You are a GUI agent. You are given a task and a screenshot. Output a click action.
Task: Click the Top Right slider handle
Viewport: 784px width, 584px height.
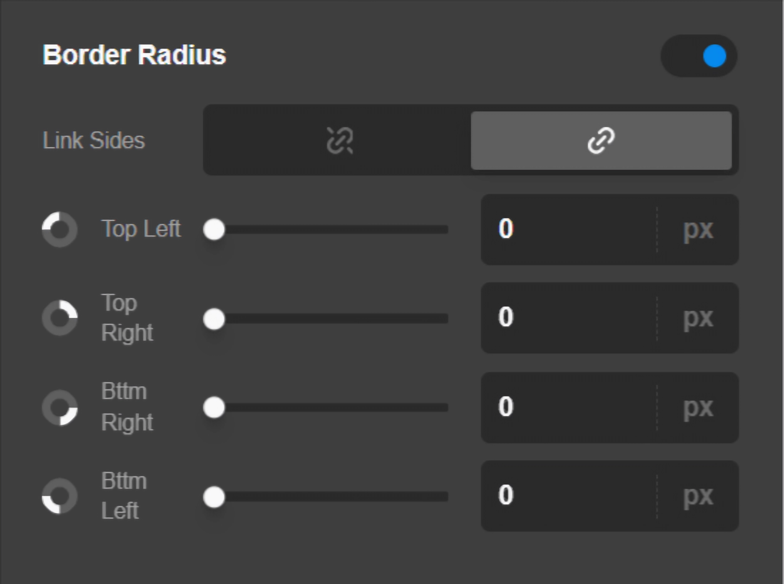pyautogui.click(x=214, y=319)
